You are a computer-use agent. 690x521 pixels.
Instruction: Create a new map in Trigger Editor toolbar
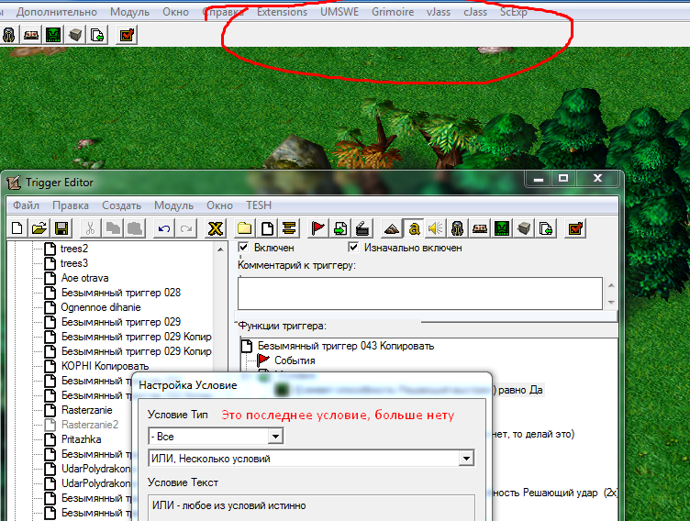[x=17, y=228]
